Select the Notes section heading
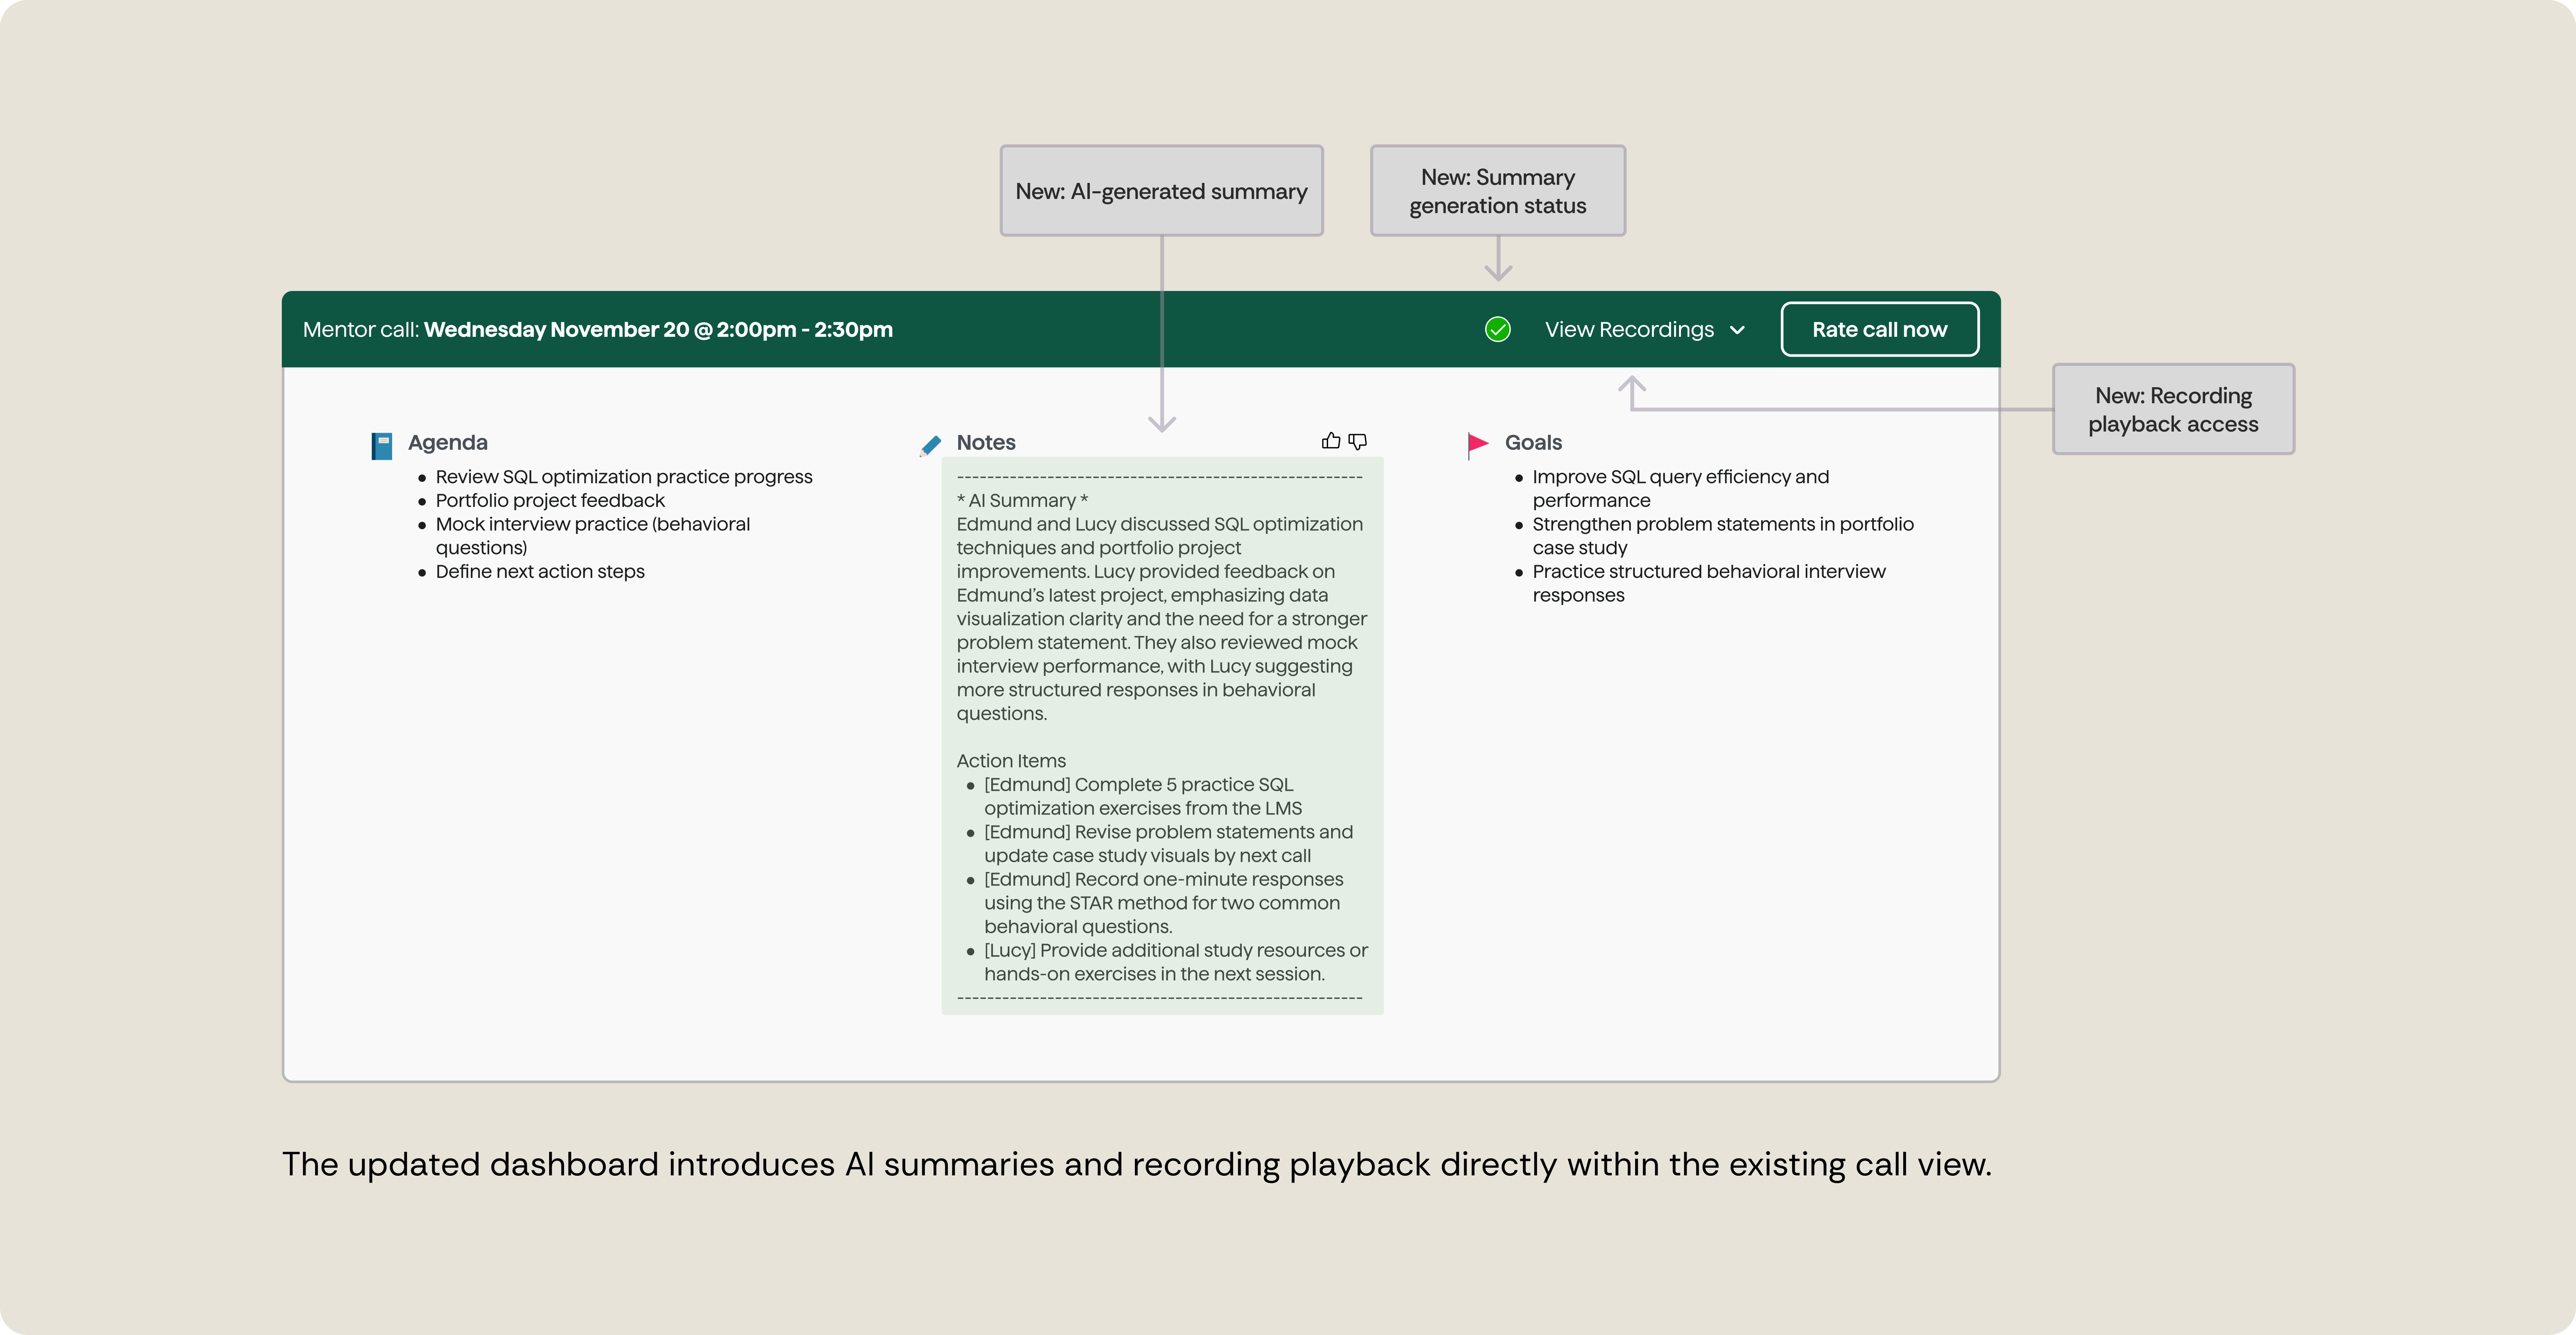The width and height of the screenshot is (2576, 1335). pyautogui.click(x=986, y=442)
